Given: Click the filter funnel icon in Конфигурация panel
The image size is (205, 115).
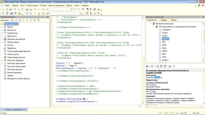Looking at the screenshot, I should tap(38, 20).
